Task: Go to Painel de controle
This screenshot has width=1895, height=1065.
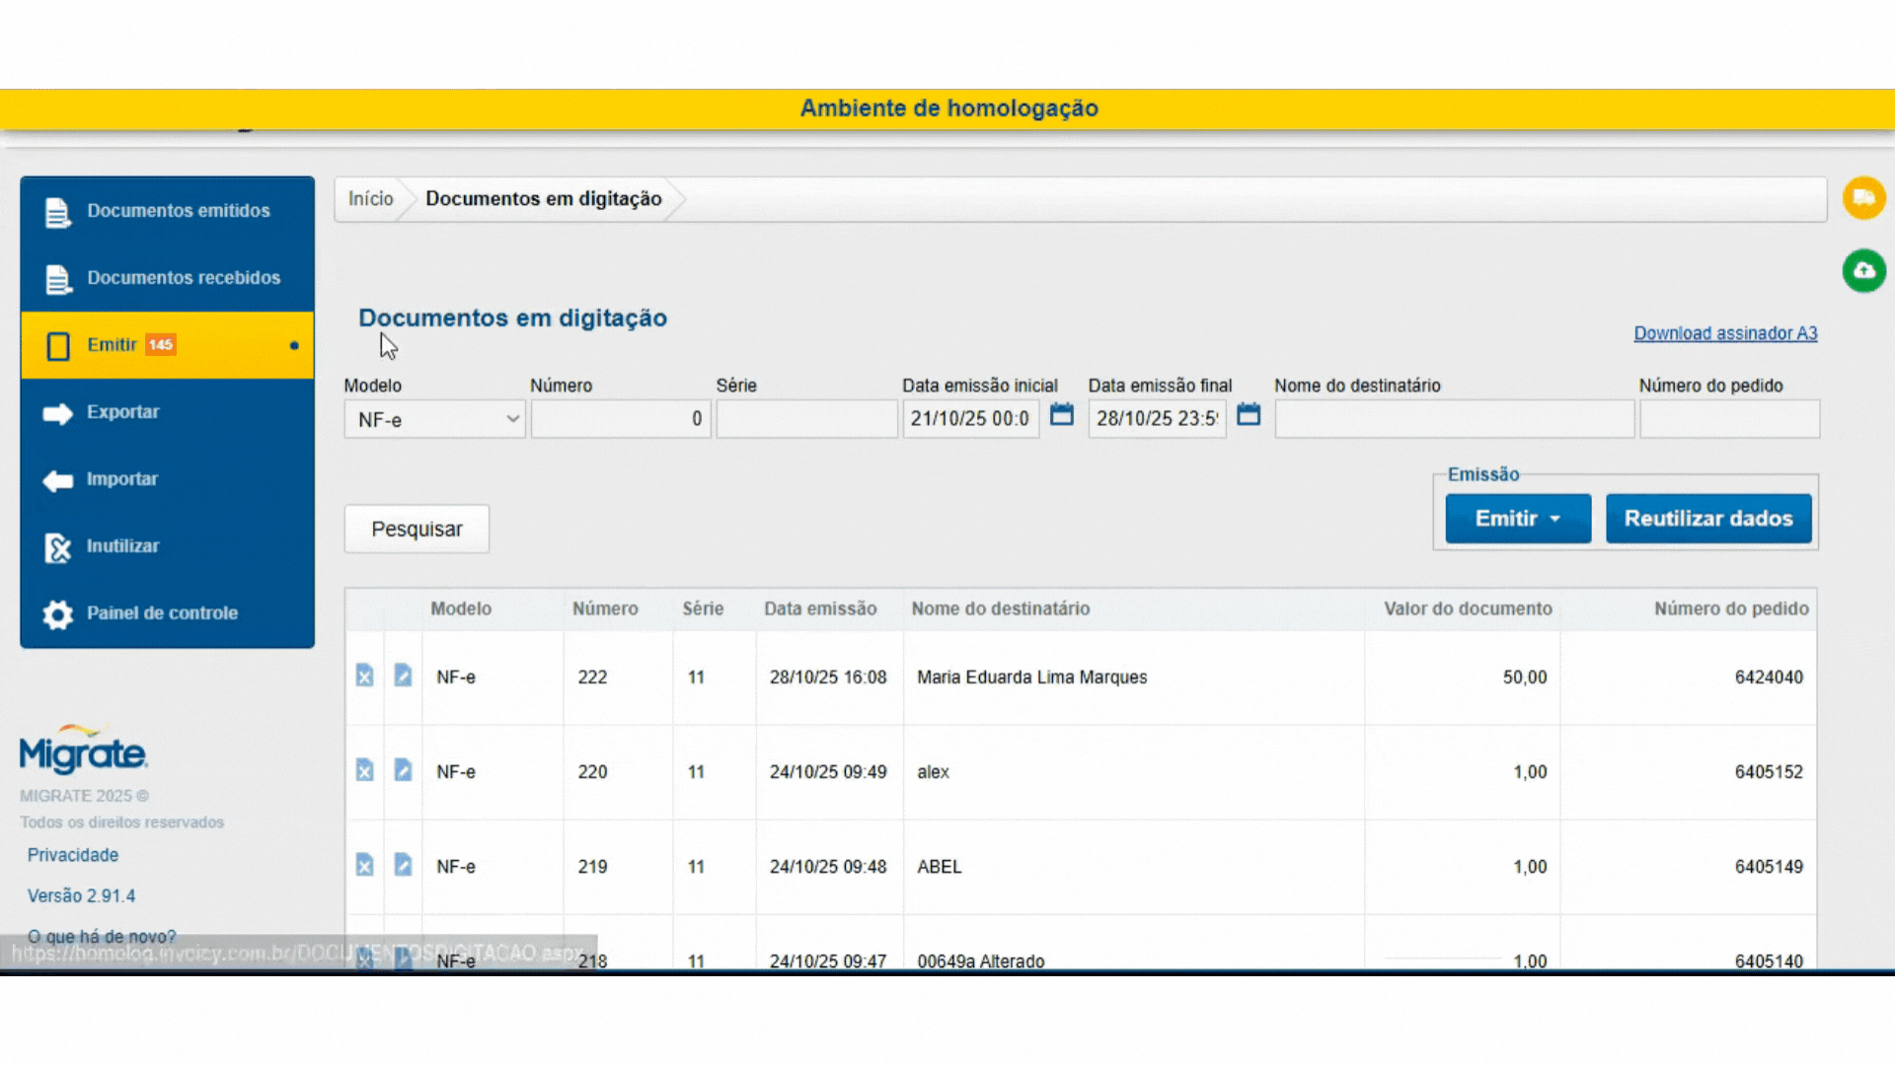Action: (162, 613)
